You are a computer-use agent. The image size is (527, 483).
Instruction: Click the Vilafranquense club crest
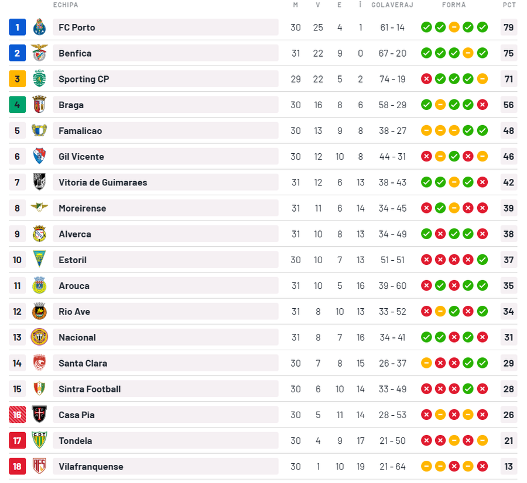tap(39, 466)
